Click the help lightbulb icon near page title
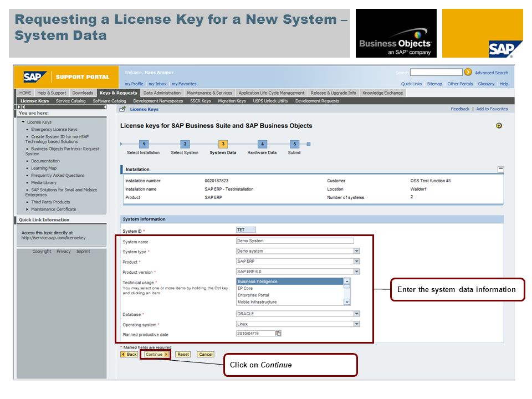This screenshot has width=532, height=399. pyautogui.click(x=499, y=126)
